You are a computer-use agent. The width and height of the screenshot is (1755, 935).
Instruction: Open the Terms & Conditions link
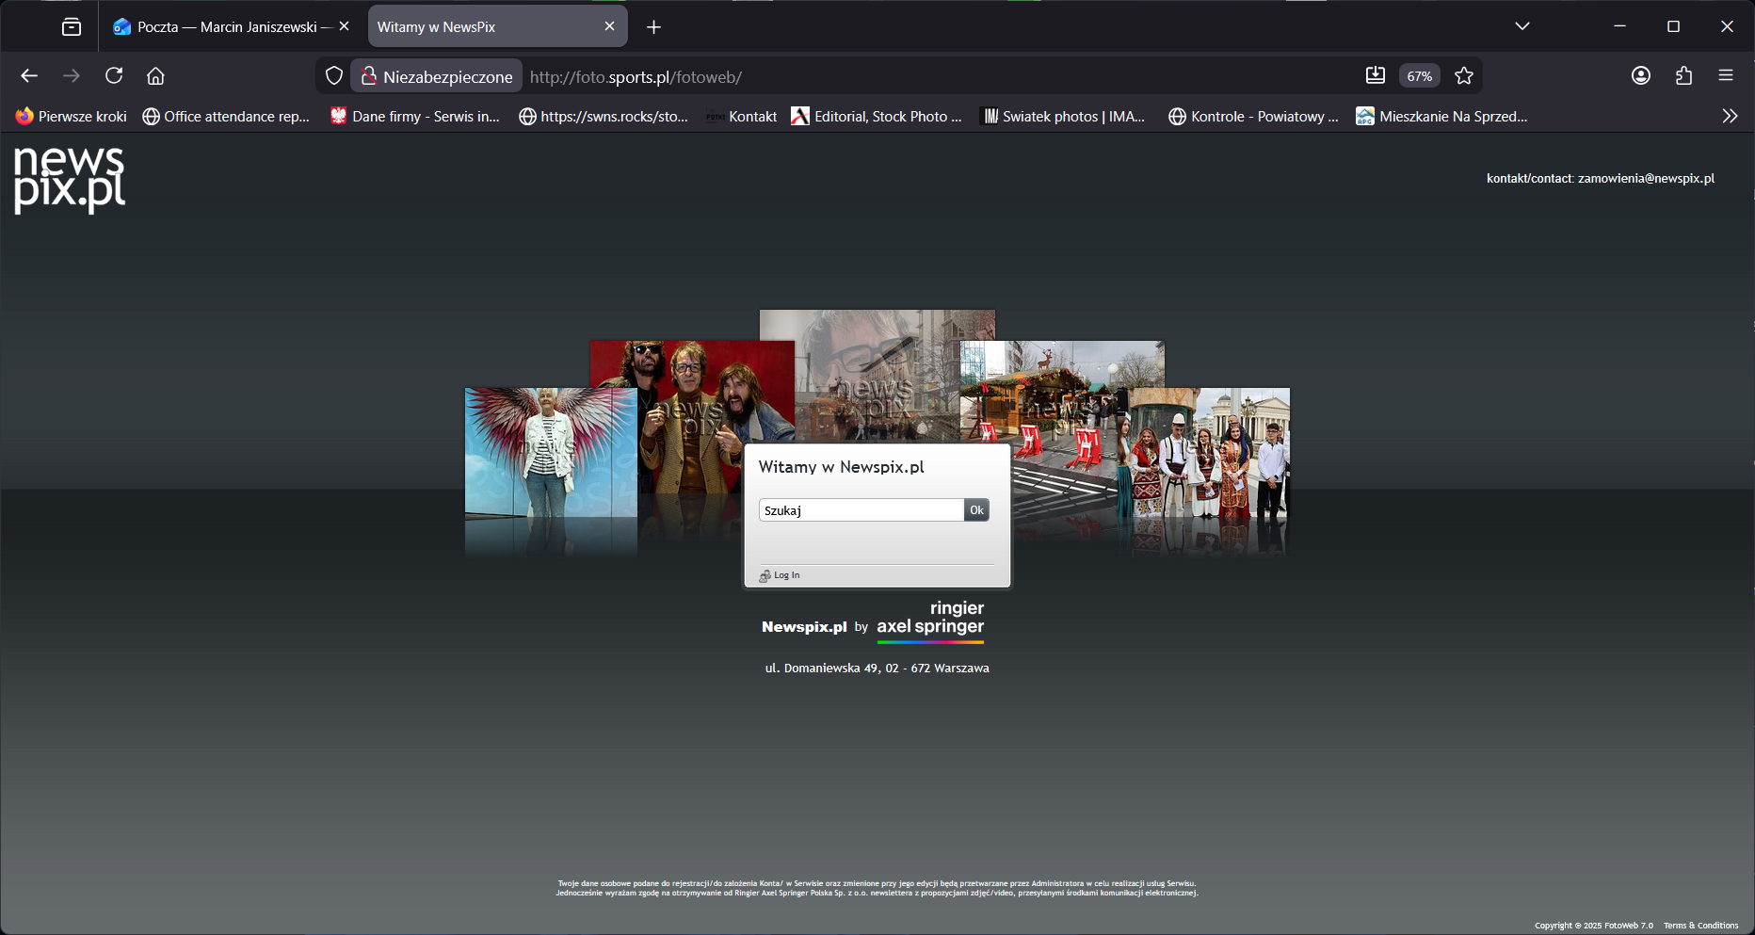coord(1700,926)
